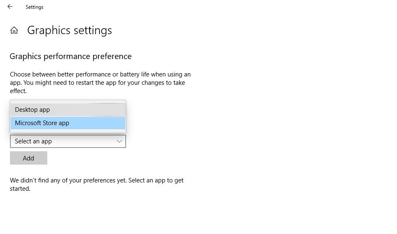Click the Graphics performance preference heading

coord(71,56)
